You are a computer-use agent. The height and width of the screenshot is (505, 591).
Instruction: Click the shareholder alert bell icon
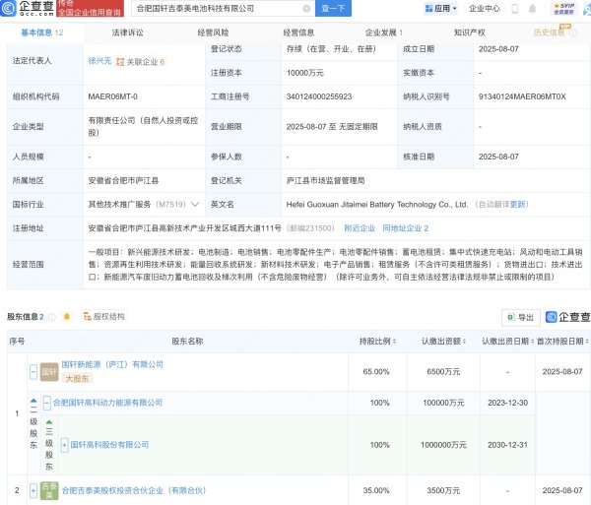click(x=67, y=317)
